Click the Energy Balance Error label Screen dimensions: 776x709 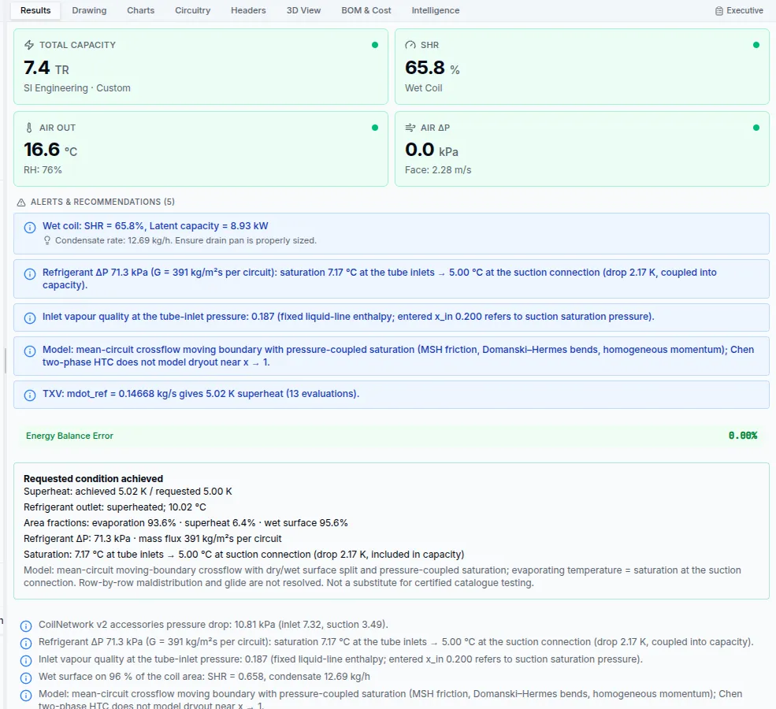click(70, 436)
